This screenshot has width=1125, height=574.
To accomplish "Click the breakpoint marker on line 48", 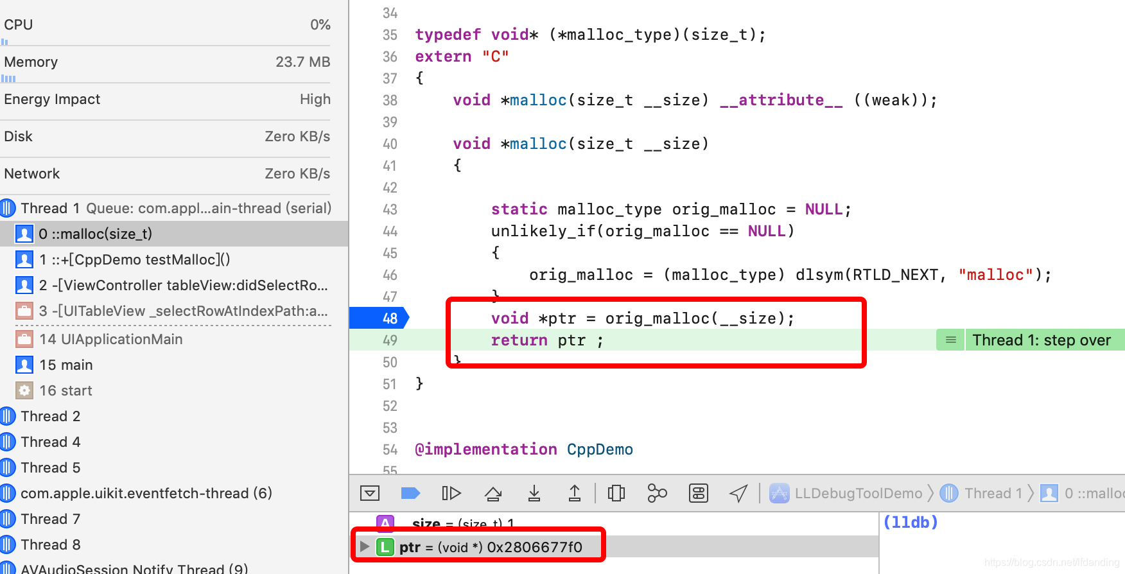I will click(x=379, y=318).
